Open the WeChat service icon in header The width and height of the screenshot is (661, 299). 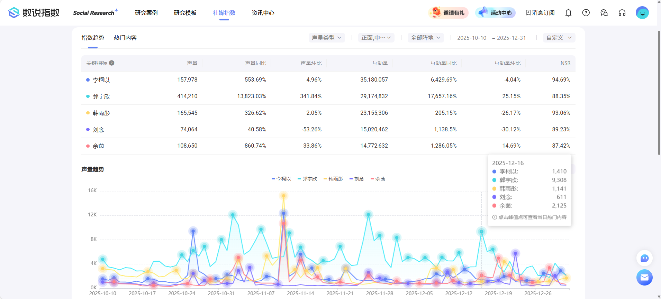coord(604,13)
